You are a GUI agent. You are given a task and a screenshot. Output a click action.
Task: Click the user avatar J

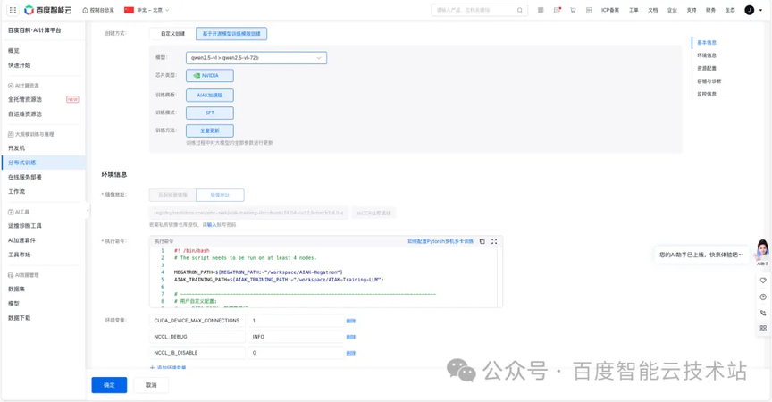(749, 10)
